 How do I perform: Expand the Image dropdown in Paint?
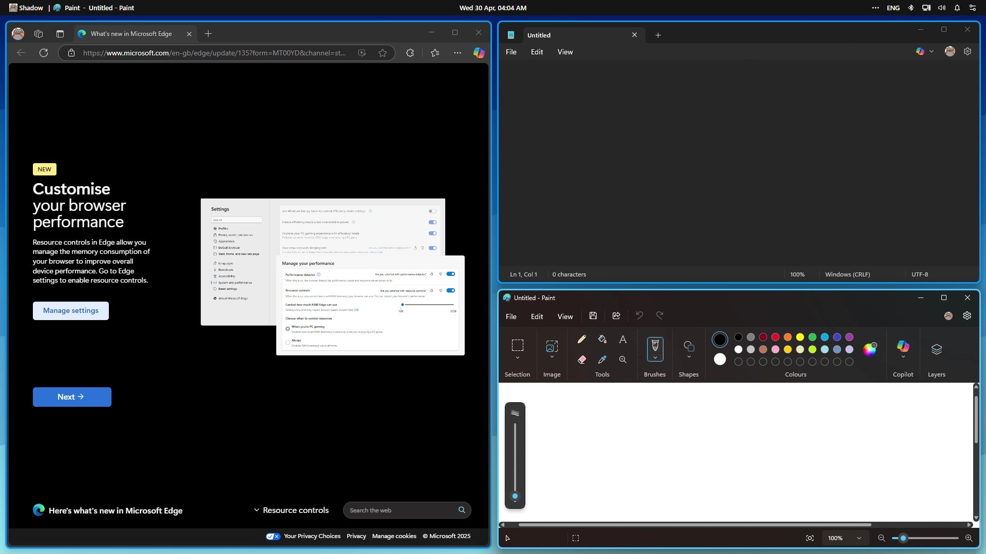[x=552, y=357]
